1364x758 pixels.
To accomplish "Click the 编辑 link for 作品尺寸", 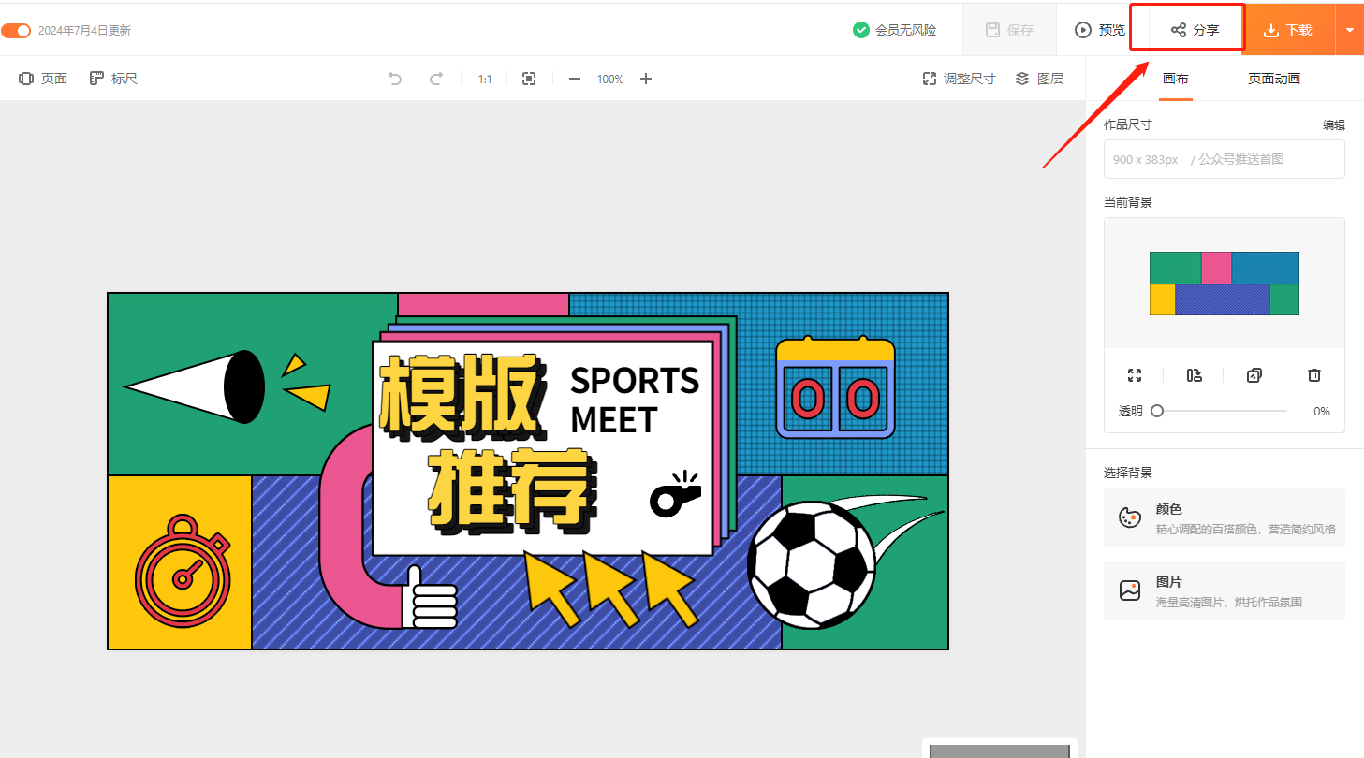I will point(1334,124).
